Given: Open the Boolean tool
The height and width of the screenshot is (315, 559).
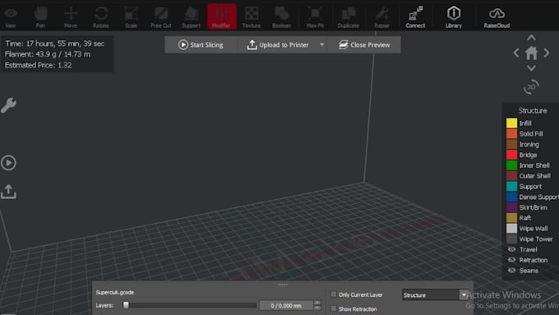Looking at the screenshot, I should pos(281,17).
